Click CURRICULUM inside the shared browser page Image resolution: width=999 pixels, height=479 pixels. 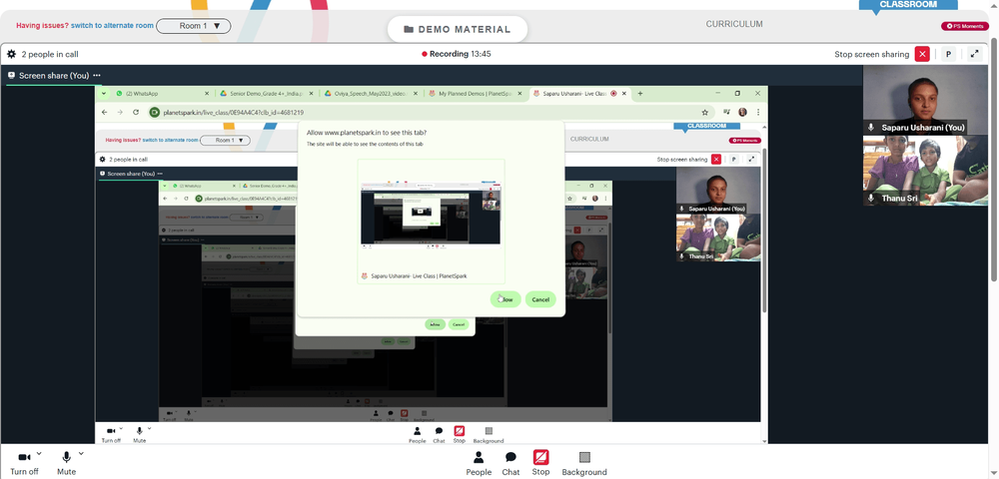pyautogui.click(x=589, y=139)
